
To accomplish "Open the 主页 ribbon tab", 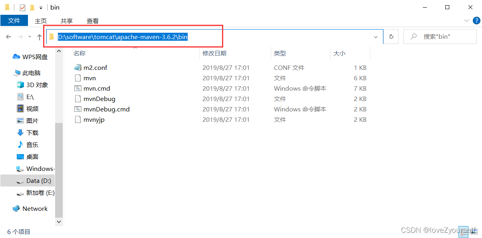I will coord(41,21).
